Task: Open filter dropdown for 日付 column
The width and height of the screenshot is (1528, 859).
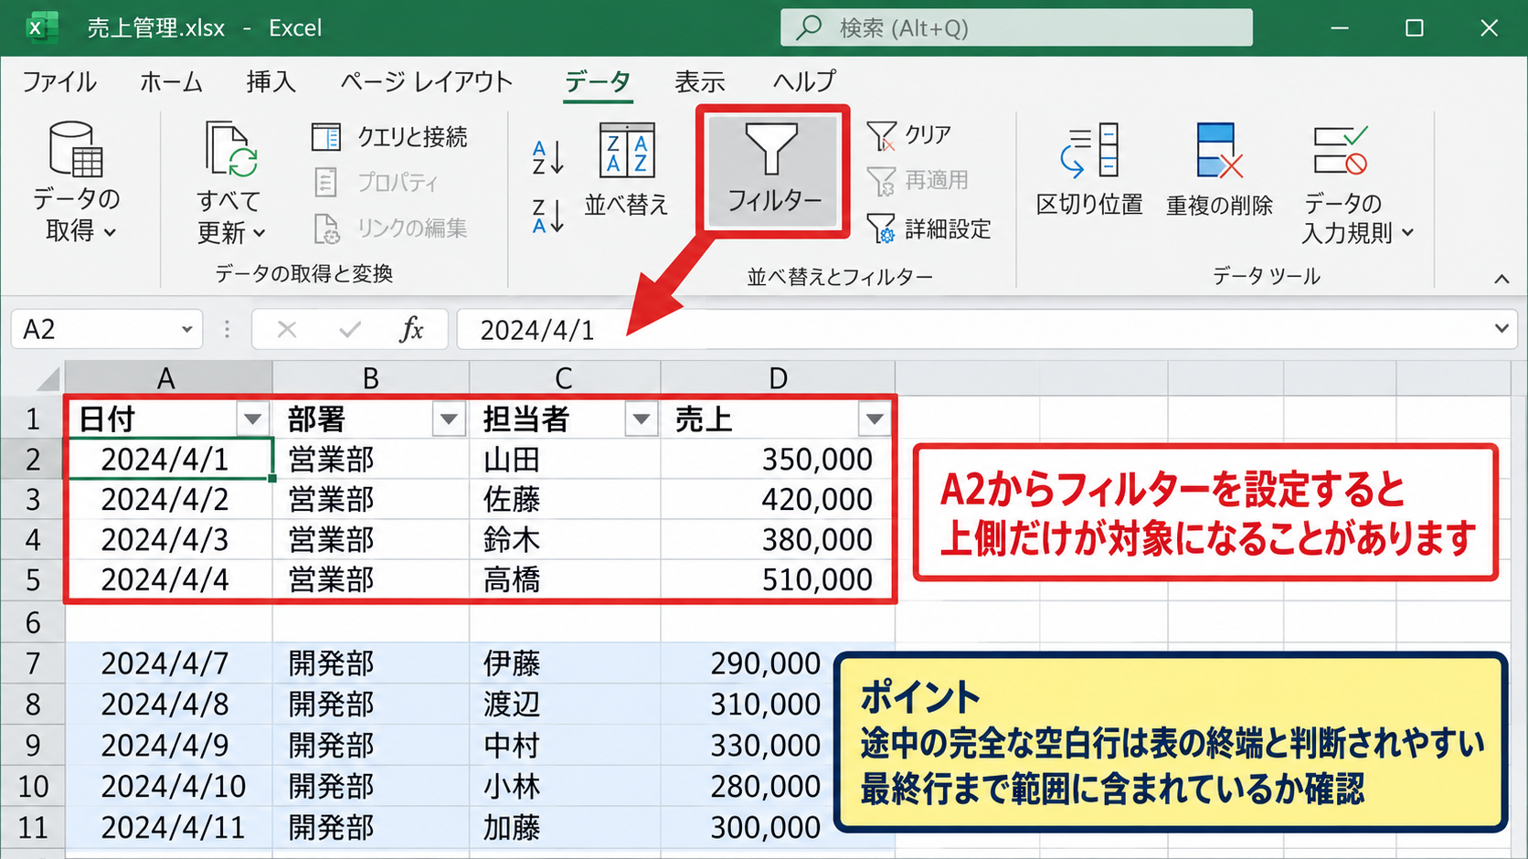Action: [x=252, y=419]
